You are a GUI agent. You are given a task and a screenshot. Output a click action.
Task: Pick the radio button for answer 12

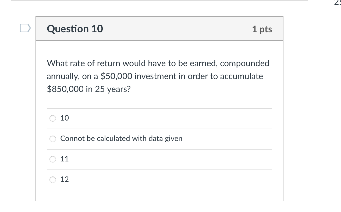point(53,179)
